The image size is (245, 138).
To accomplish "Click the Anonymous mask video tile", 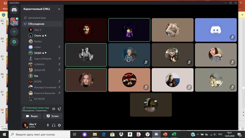I will [x=86, y=30].
